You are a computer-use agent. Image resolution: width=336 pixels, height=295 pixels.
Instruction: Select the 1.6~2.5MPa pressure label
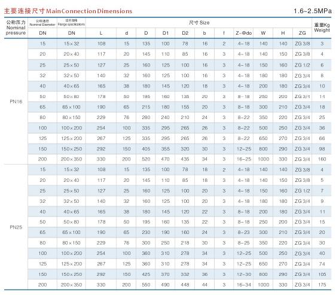(313, 11)
